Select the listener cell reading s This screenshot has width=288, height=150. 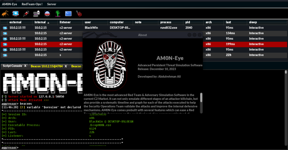tap(60, 55)
